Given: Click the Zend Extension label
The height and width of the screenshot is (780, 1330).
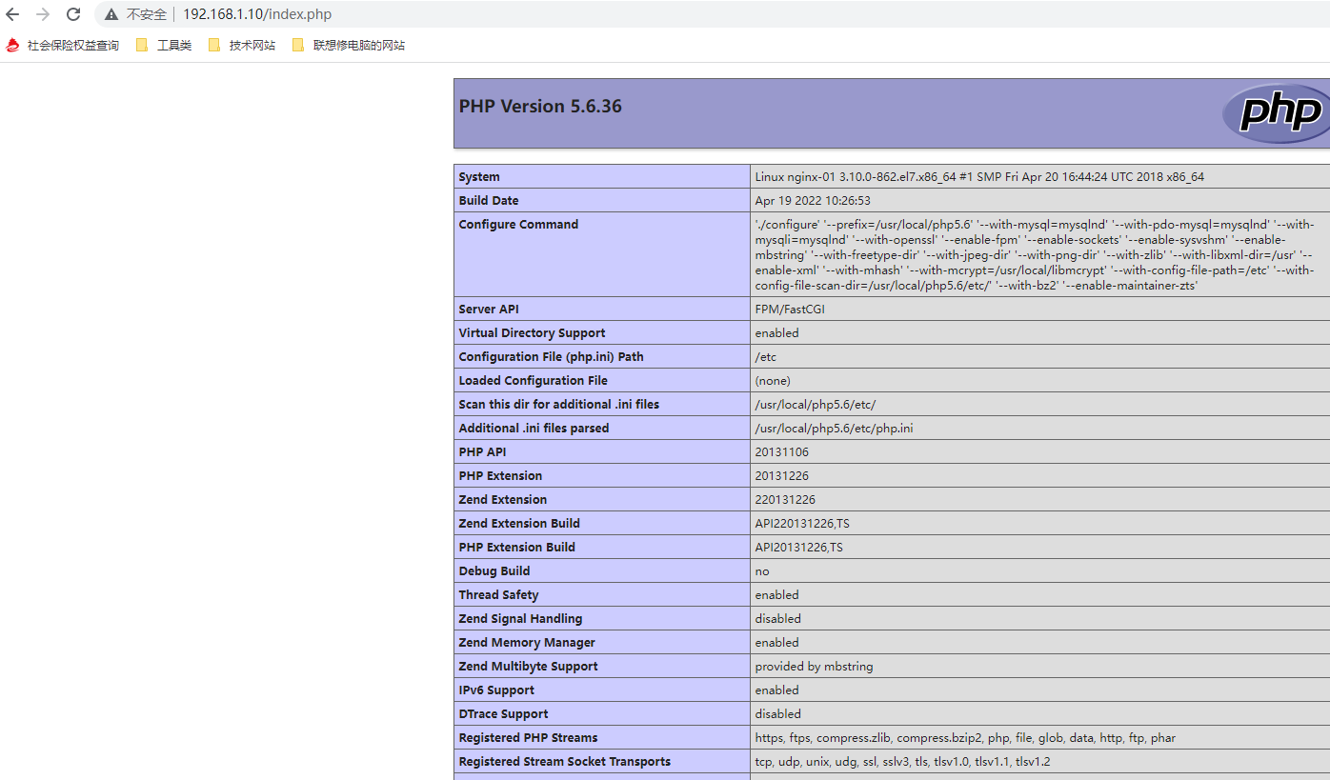Looking at the screenshot, I should [x=503, y=500].
